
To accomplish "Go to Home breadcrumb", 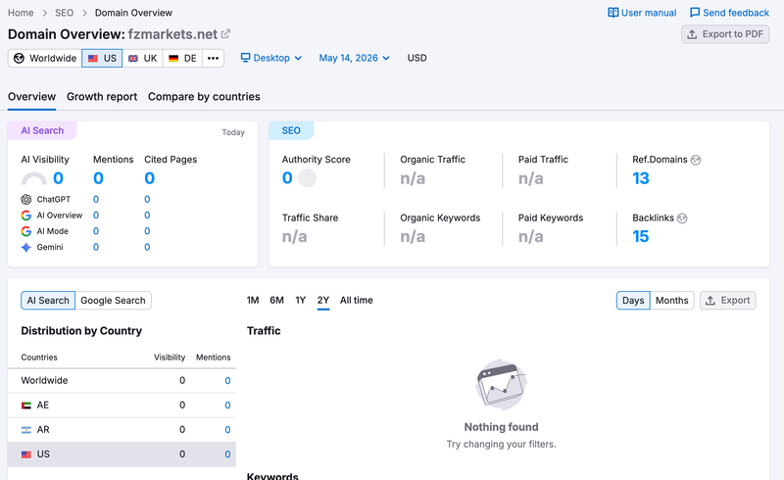I will point(21,13).
